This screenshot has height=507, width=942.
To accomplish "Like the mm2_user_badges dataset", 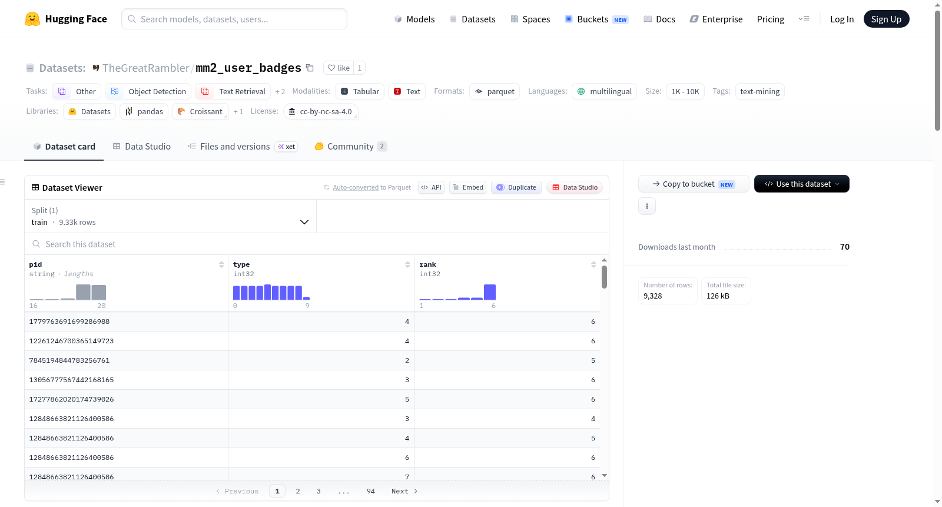I will (339, 68).
